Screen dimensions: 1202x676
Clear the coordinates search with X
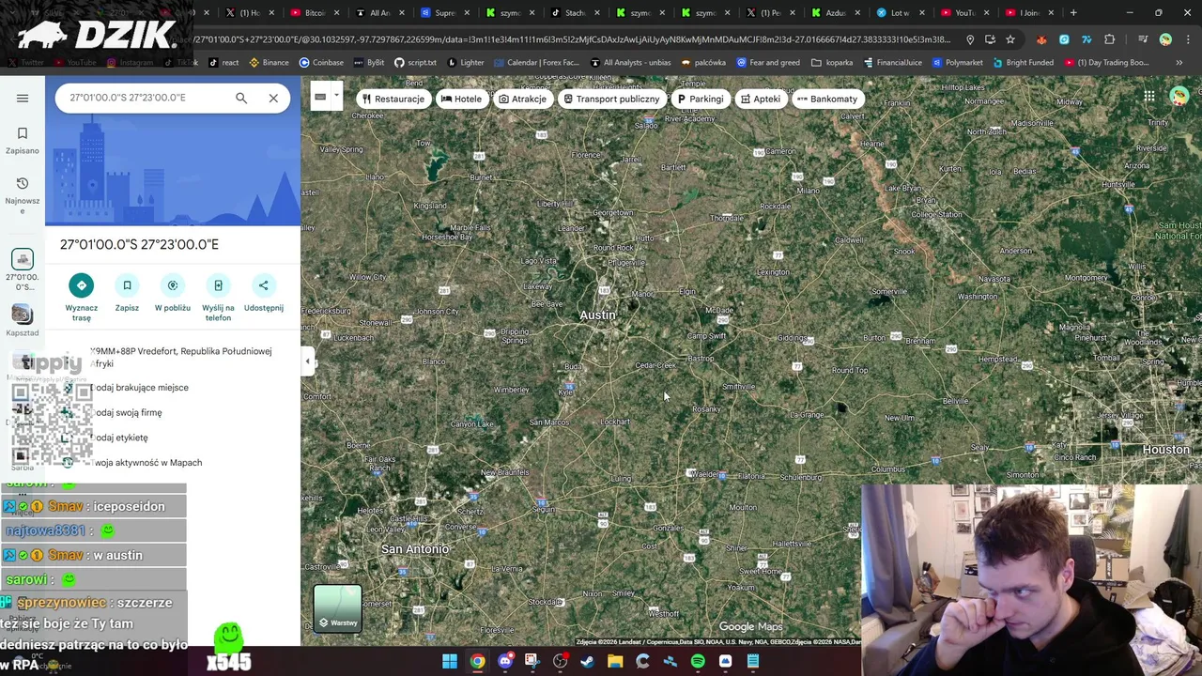273,98
